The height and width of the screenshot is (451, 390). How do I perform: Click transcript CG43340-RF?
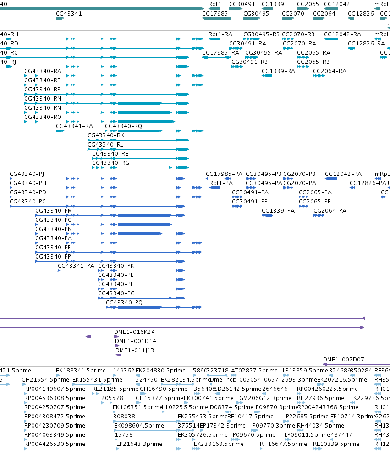(42, 80)
